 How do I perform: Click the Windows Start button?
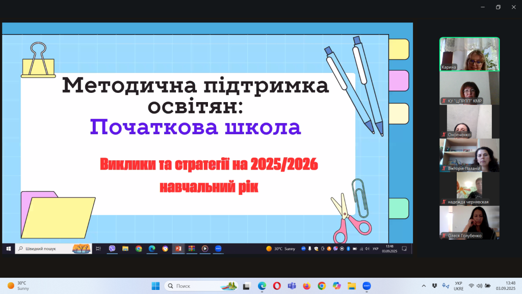pos(155,286)
